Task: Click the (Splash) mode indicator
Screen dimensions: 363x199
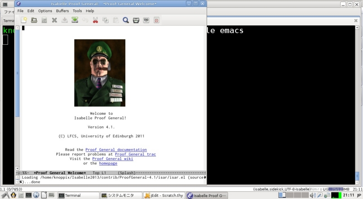Action: (x=127, y=173)
